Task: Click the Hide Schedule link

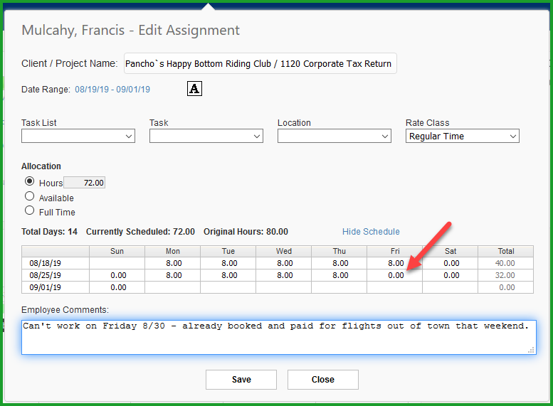Action: (x=371, y=232)
